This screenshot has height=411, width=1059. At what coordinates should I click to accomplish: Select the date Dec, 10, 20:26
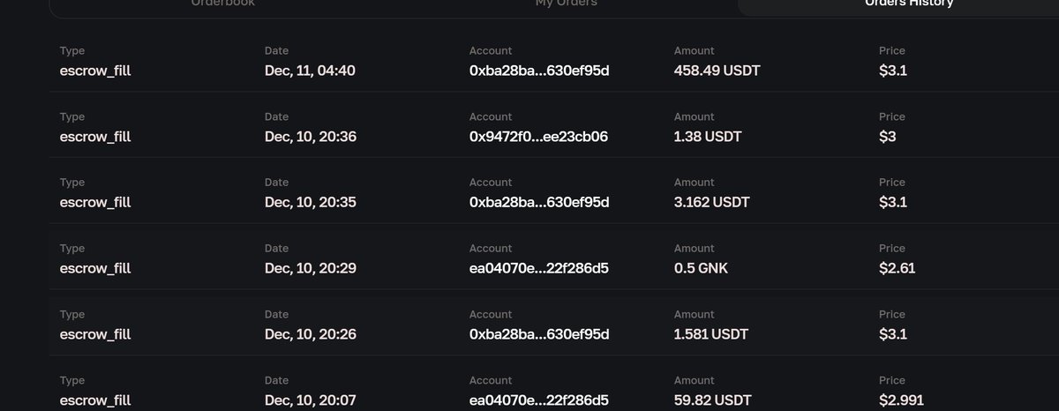tap(311, 334)
